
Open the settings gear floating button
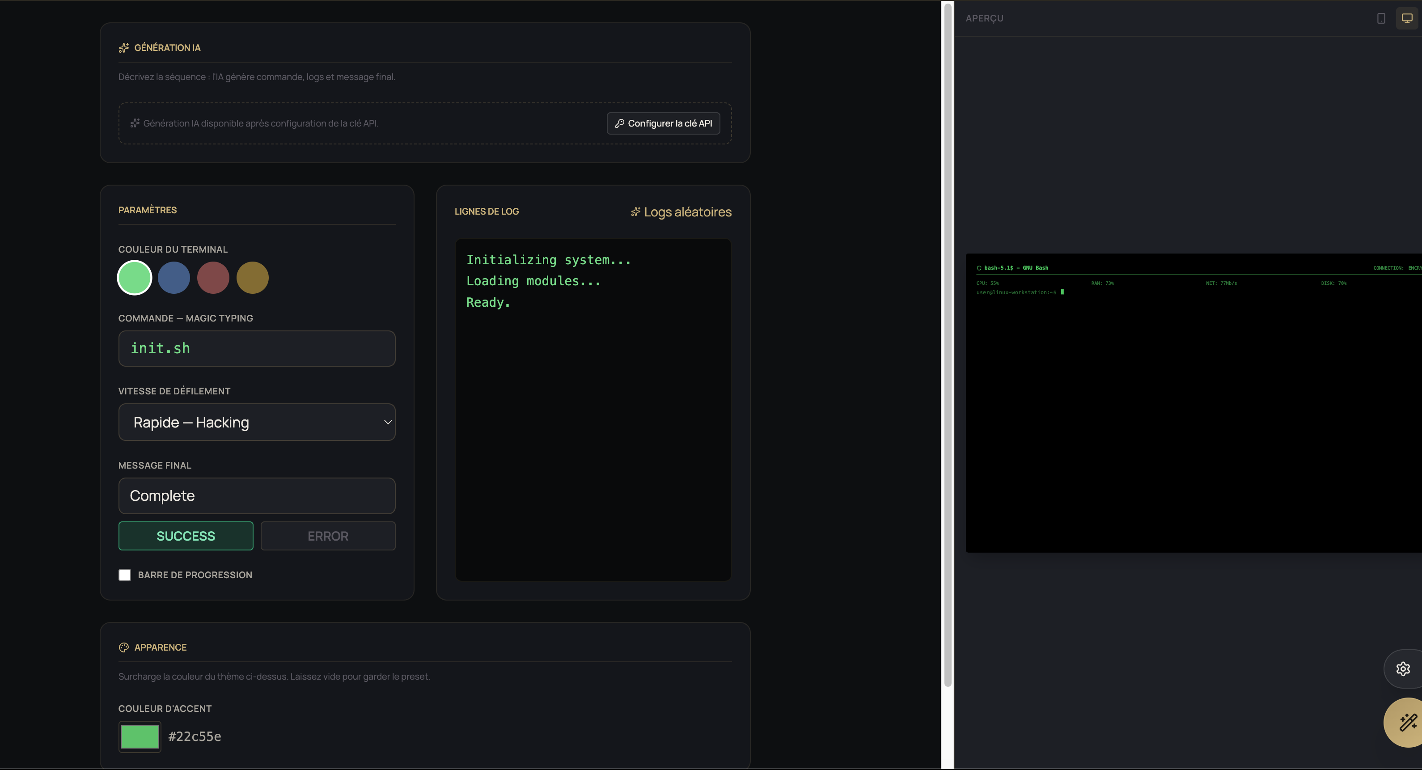coord(1403,669)
